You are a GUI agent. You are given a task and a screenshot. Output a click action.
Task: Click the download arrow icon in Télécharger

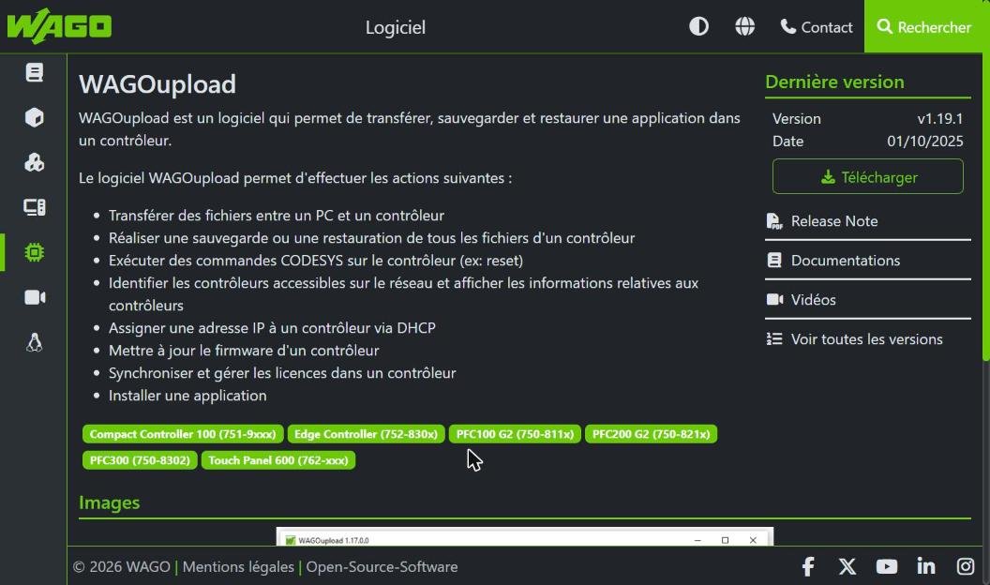point(828,177)
